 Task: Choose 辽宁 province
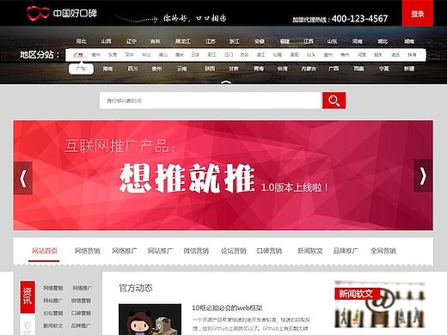coord(132,41)
